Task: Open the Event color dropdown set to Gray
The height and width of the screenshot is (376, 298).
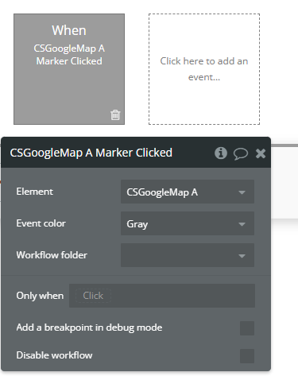Action: coord(188,223)
